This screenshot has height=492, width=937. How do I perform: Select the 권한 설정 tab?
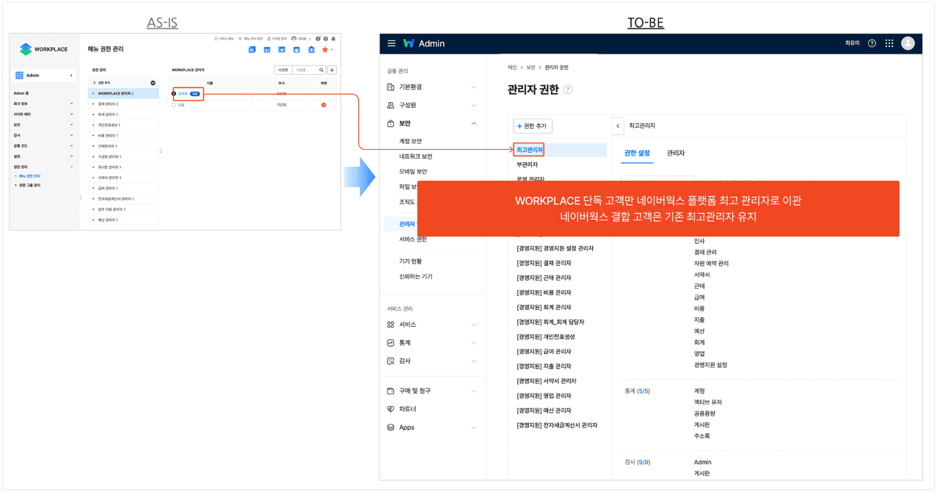[636, 153]
